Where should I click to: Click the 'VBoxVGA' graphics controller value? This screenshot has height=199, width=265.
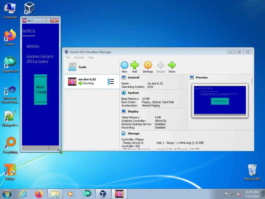[160, 121]
